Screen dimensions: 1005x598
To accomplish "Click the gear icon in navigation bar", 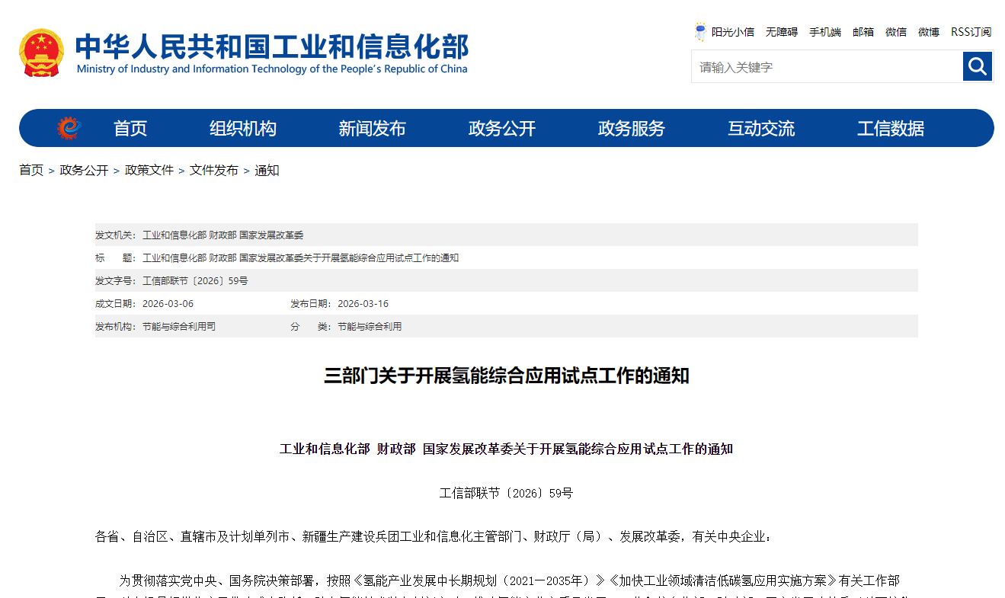I will (x=69, y=128).
